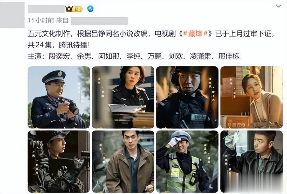The image size is (287, 194).
Task: Open photo of man in black leather jacket
Action: (x=251, y=162)
